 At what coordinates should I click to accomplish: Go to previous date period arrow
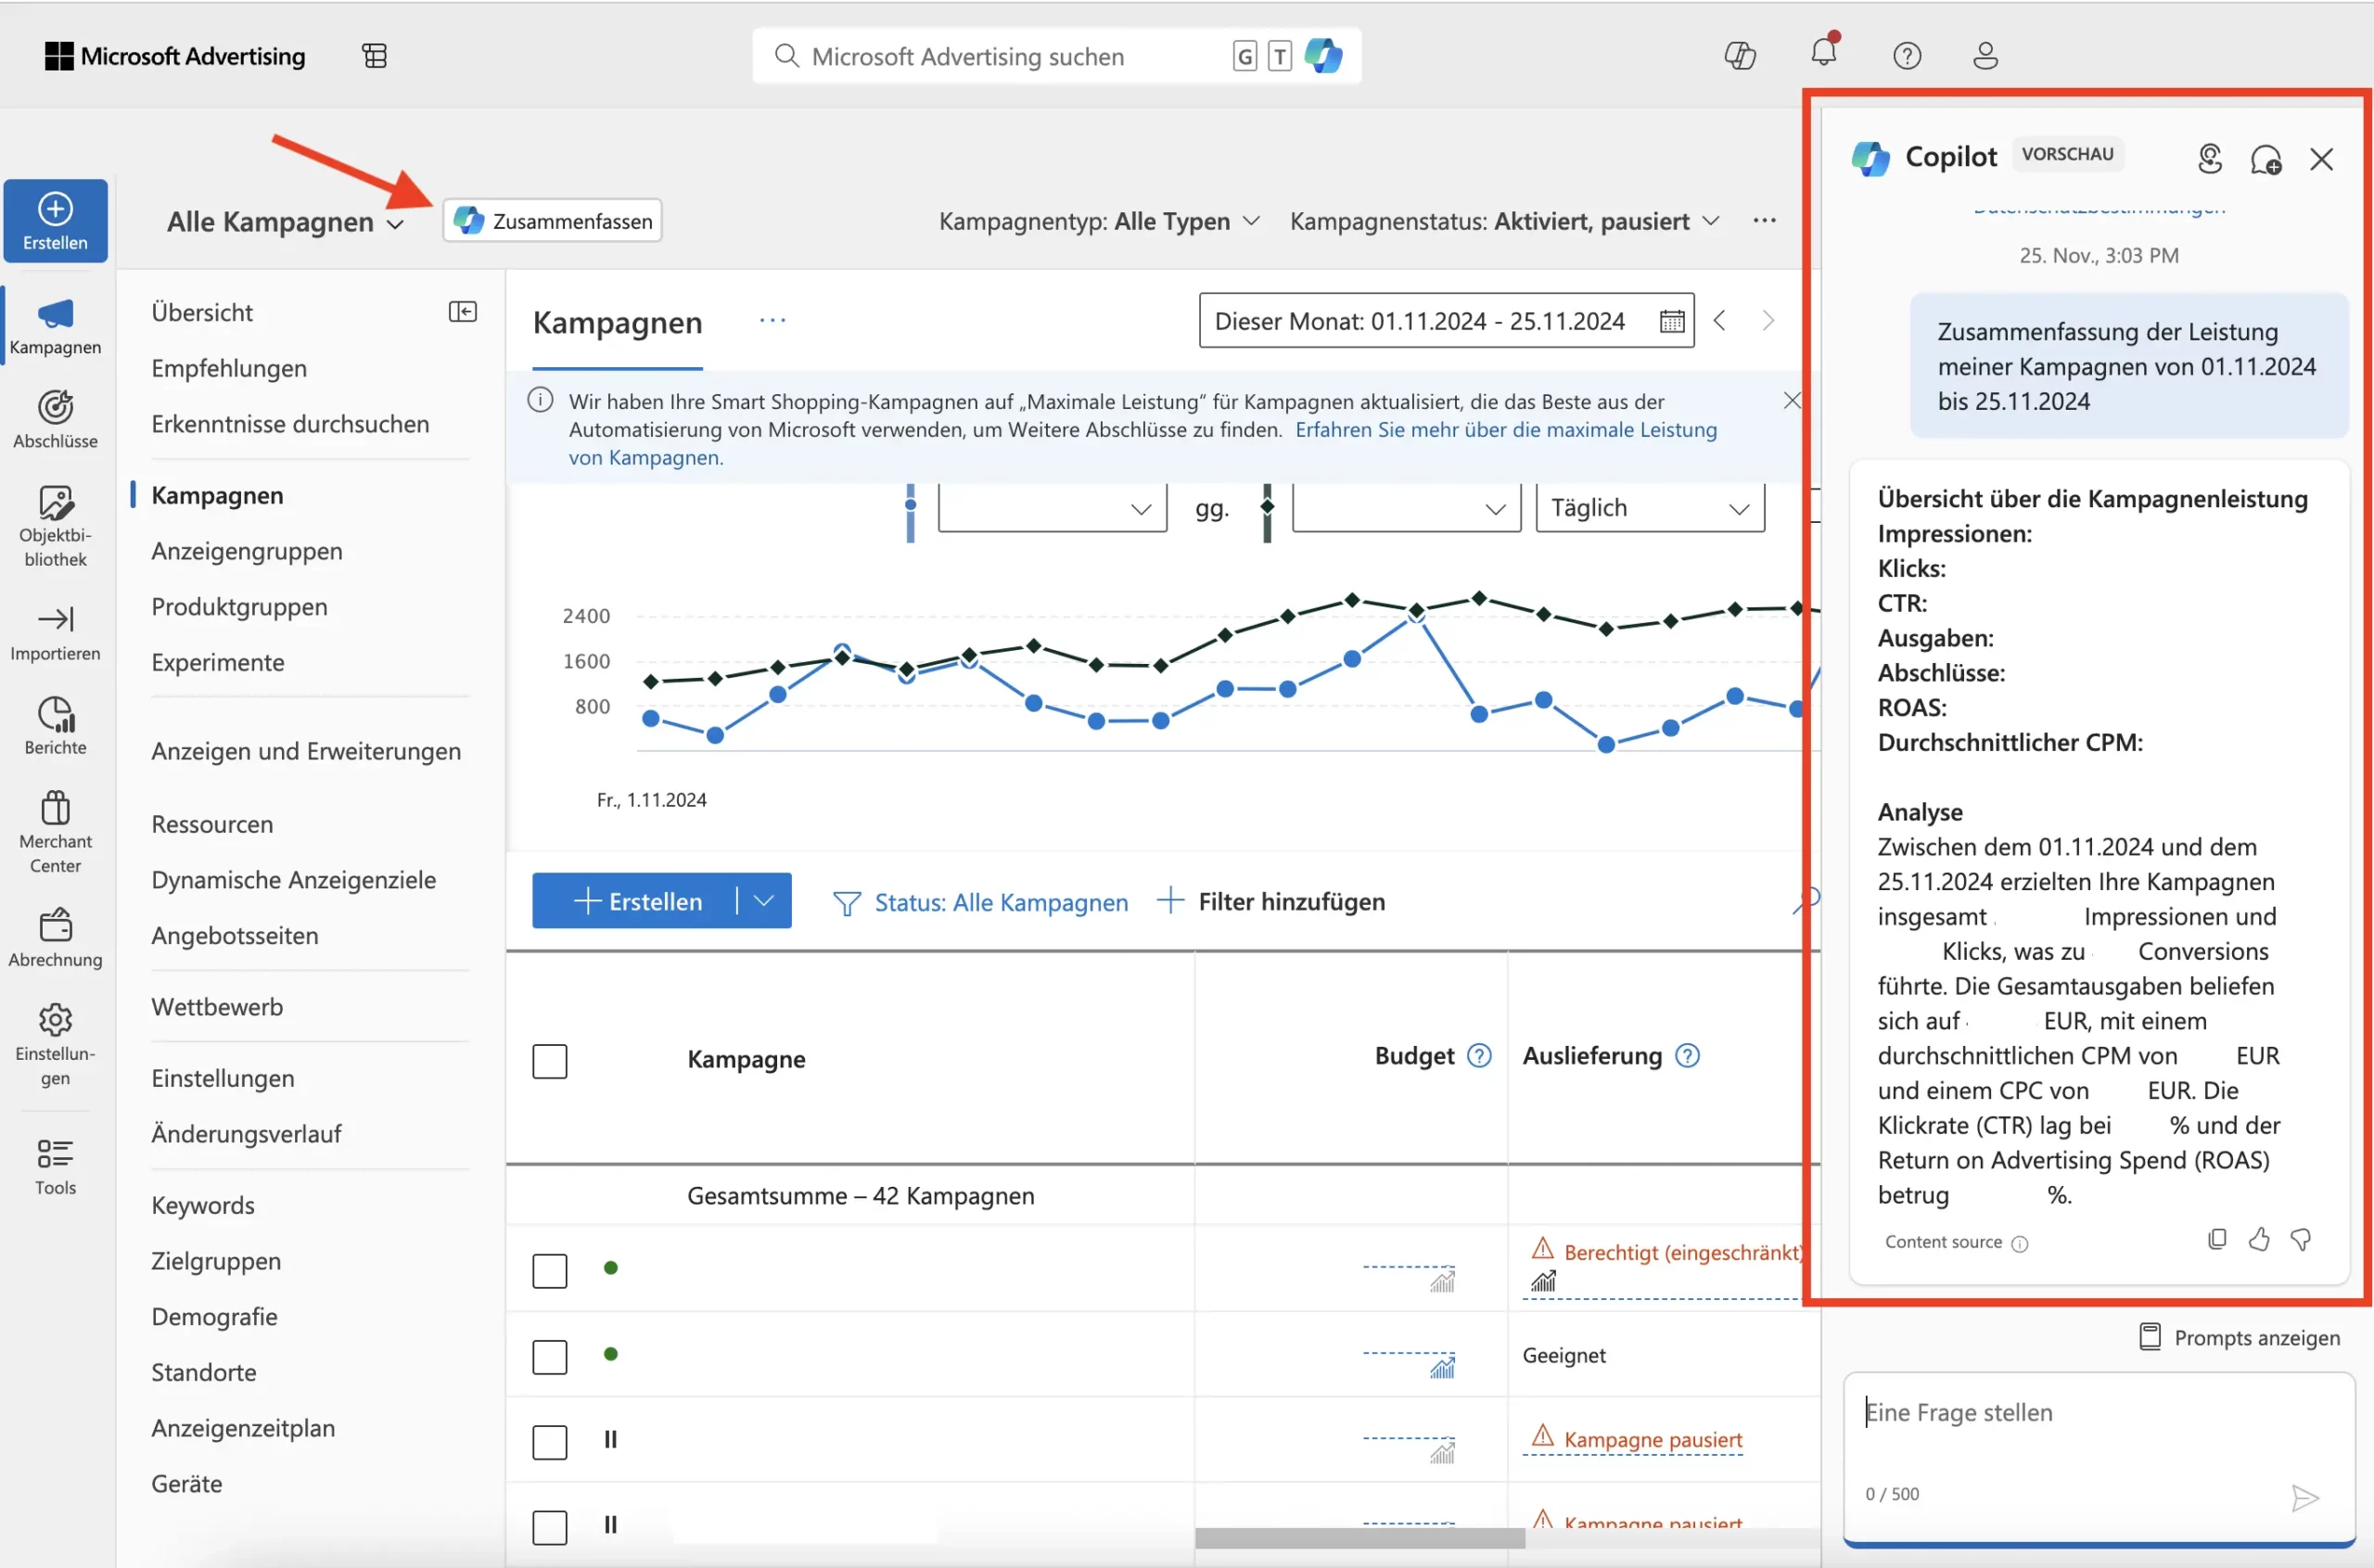point(1719,320)
